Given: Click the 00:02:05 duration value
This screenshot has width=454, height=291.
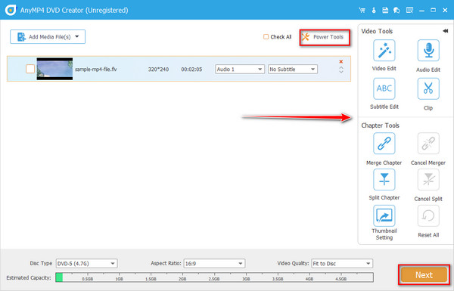Looking at the screenshot, I should [191, 70].
